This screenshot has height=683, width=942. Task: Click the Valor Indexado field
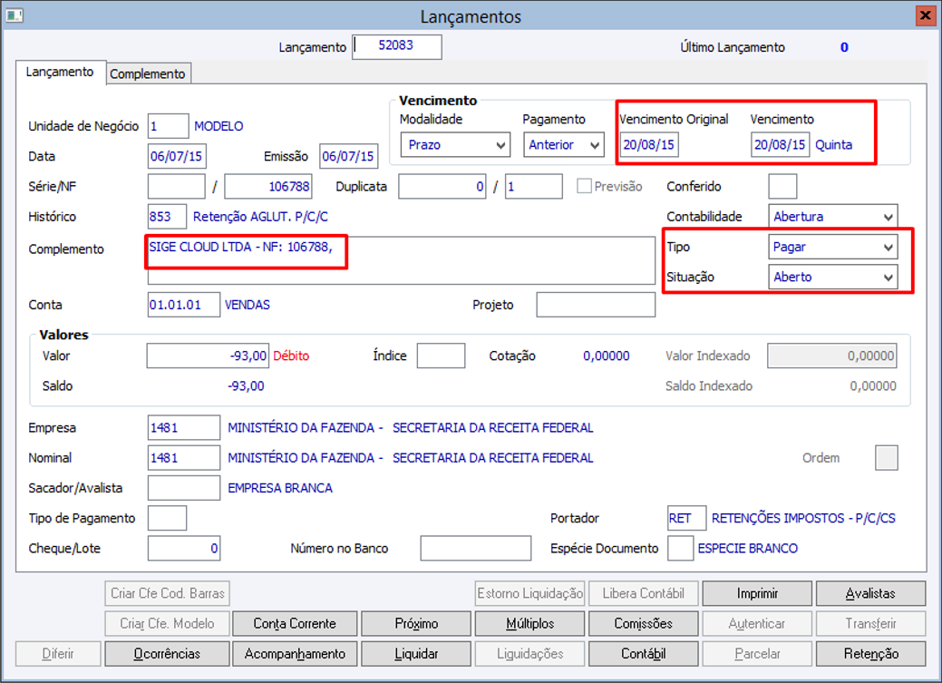tap(832, 356)
